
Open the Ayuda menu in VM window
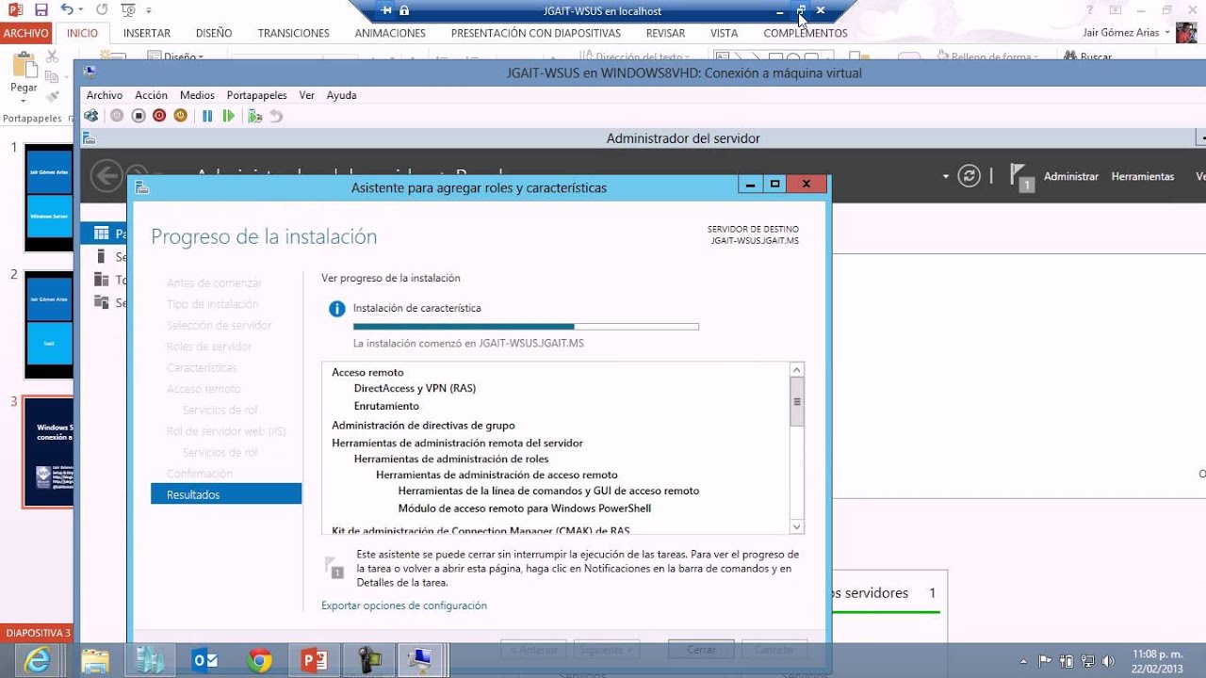click(341, 95)
